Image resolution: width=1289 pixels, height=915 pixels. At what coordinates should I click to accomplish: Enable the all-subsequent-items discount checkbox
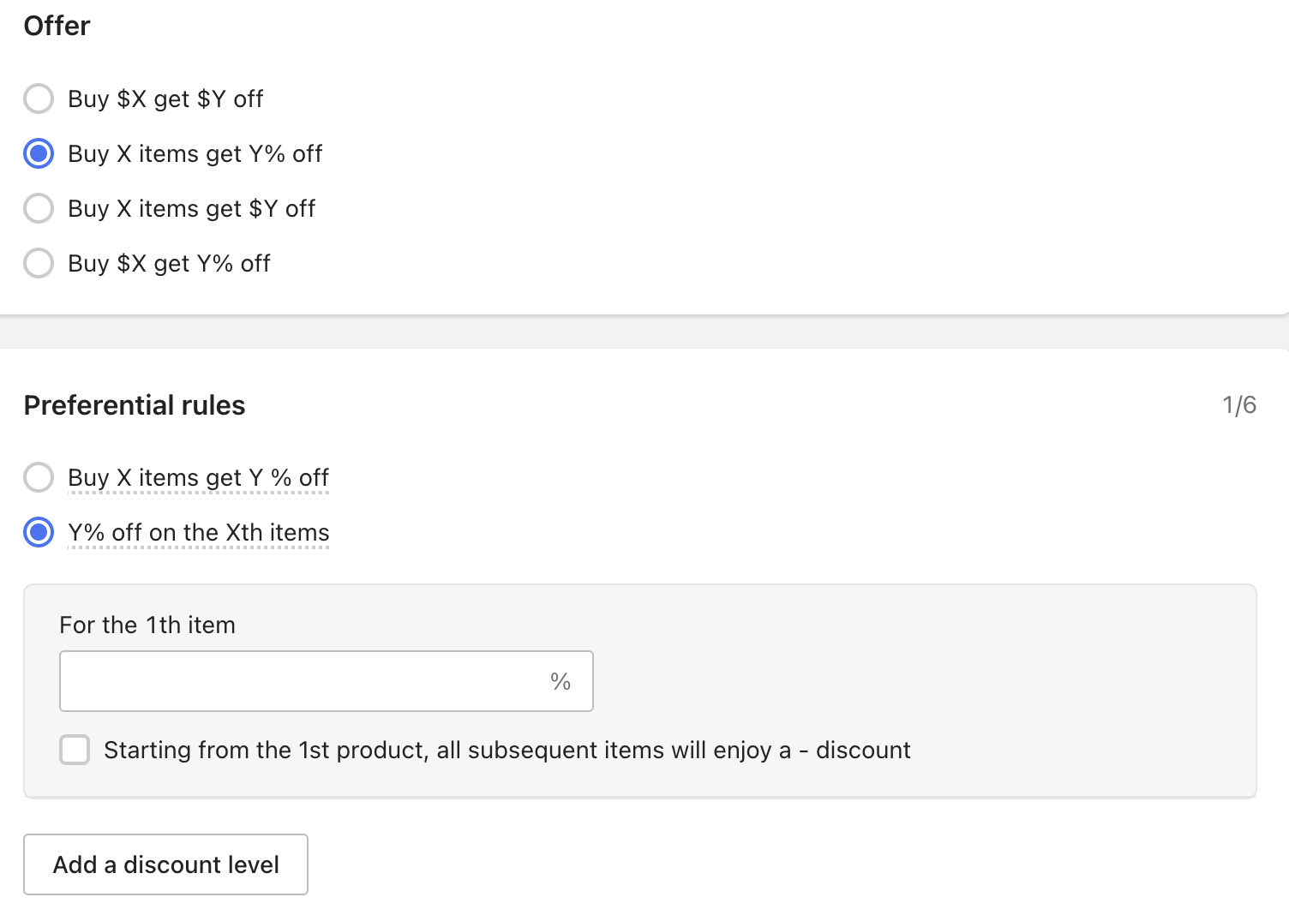75,750
